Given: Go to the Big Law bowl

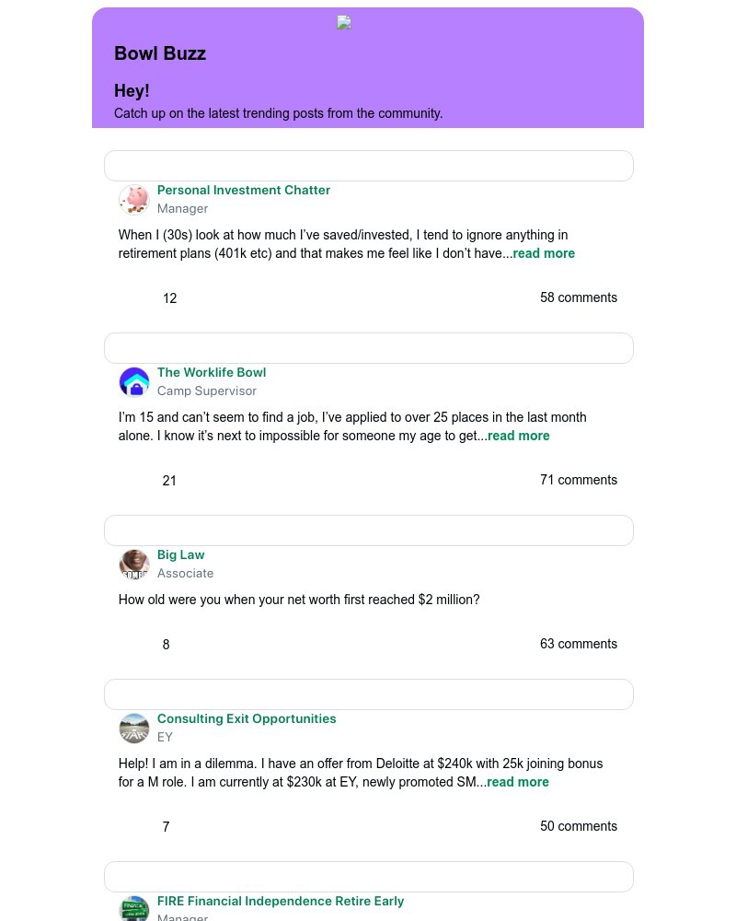Looking at the screenshot, I should 181,554.
